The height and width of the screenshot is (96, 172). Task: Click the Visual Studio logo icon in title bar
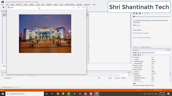(x=2, y=2)
